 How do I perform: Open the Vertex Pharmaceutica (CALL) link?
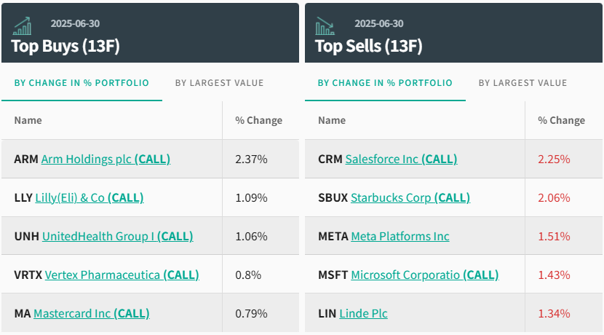click(x=122, y=275)
